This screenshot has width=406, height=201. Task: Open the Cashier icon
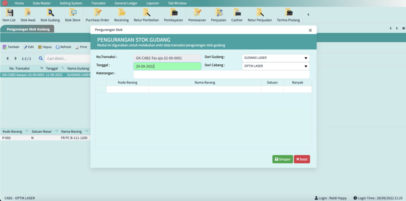237,15
